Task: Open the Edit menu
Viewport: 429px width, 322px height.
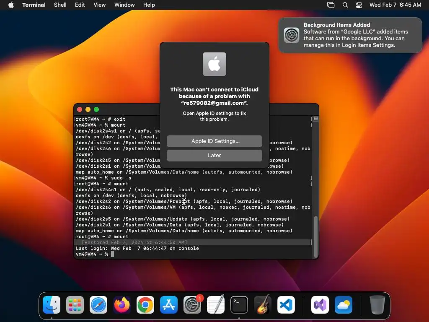Action: coord(80,5)
